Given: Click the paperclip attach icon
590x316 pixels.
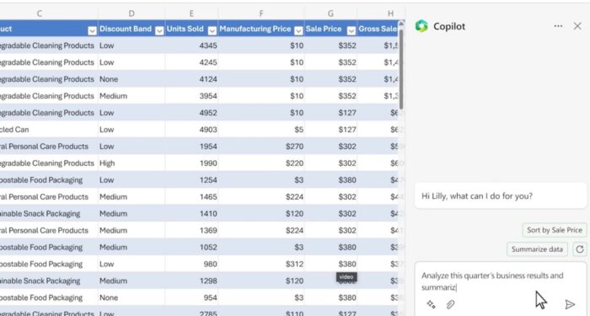Looking at the screenshot, I should (x=450, y=304).
